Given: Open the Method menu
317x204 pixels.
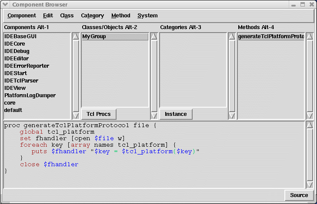Looking at the screenshot, I should [x=120, y=16].
